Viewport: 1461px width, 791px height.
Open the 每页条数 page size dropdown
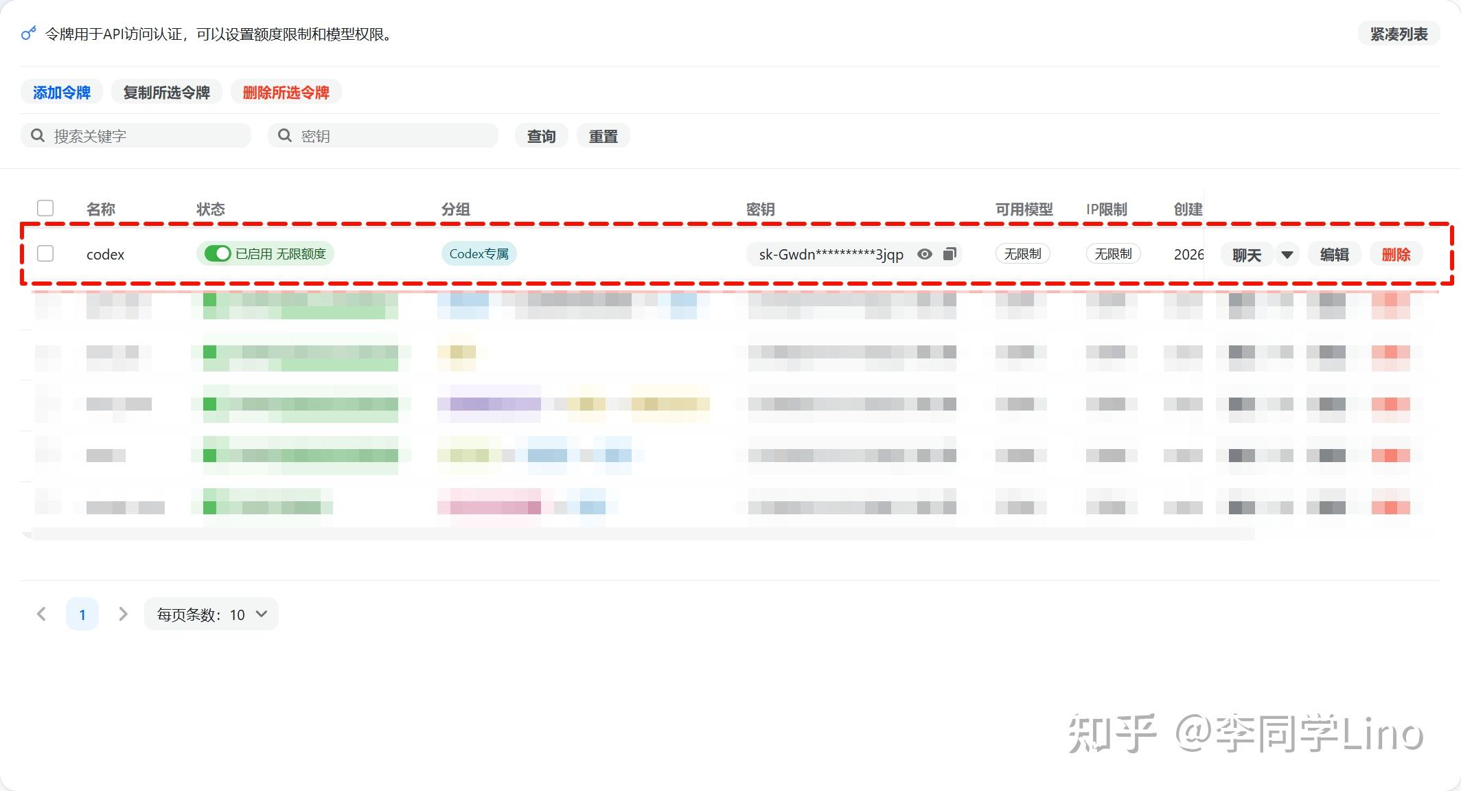pos(211,614)
